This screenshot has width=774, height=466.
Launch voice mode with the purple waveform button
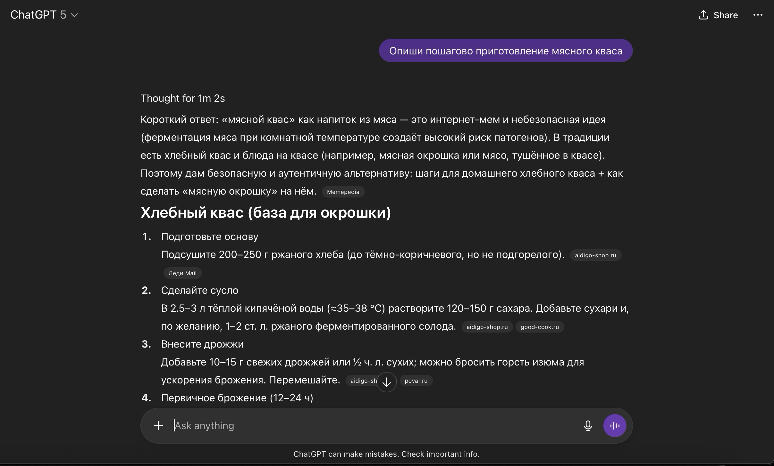pyautogui.click(x=615, y=425)
